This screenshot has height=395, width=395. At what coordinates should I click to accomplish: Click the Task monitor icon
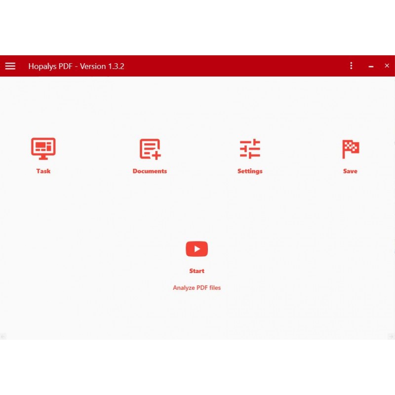pyautogui.click(x=43, y=149)
